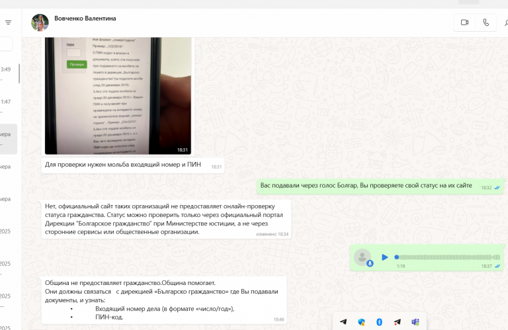Screen dimensions: 508x330
Task: Open Windows Security shield tray icon
Action: [x=361, y=322]
